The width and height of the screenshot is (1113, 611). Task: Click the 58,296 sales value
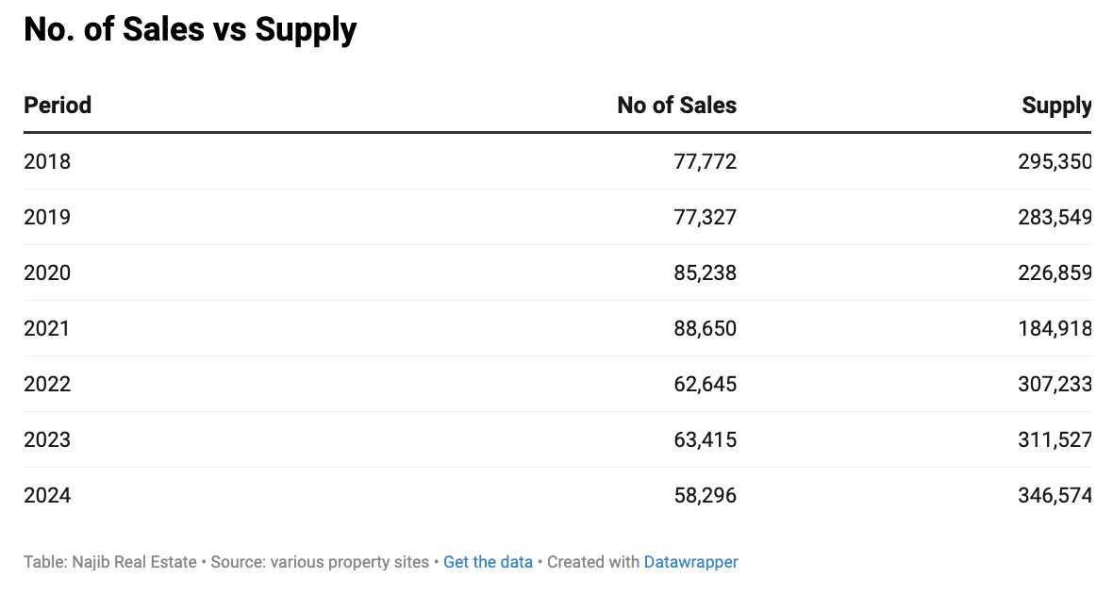pos(705,495)
